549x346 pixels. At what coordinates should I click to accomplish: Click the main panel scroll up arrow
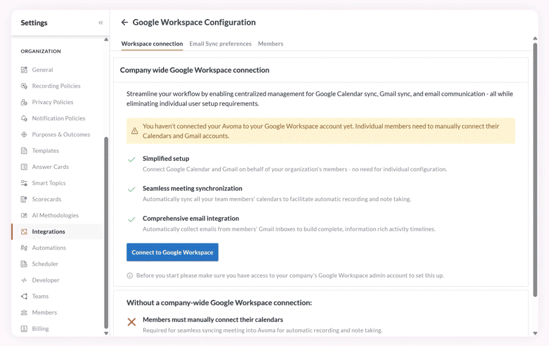[x=535, y=39]
